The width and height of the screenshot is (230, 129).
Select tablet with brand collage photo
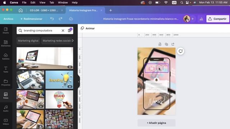[x=30, y=99]
